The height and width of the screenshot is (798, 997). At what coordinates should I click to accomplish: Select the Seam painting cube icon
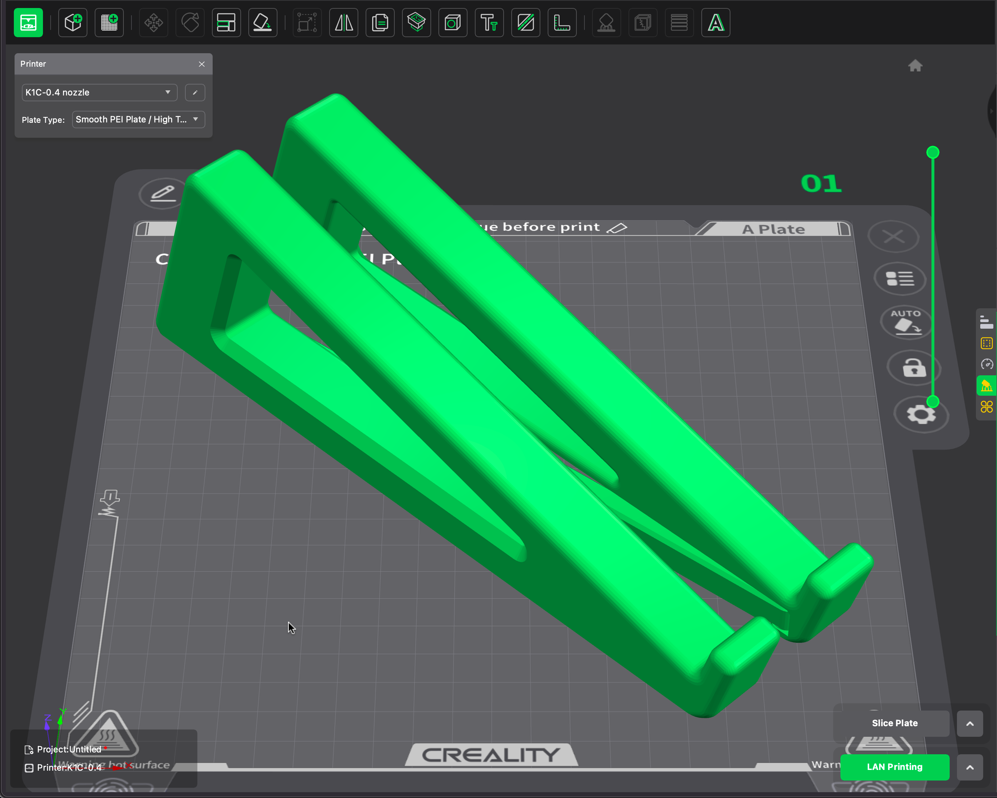(x=643, y=22)
